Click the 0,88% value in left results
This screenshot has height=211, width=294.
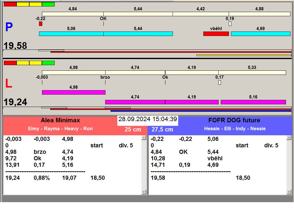[x=42, y=178]
